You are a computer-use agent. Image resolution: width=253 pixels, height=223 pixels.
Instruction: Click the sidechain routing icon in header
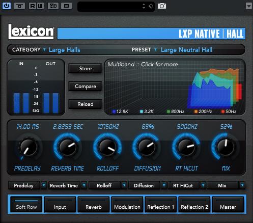click(20, 6)
